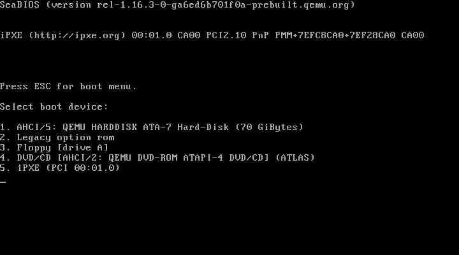459x255 pixels.
Task: Click the PMM+7EFC8CA0 address text
Action: [310, 36]
